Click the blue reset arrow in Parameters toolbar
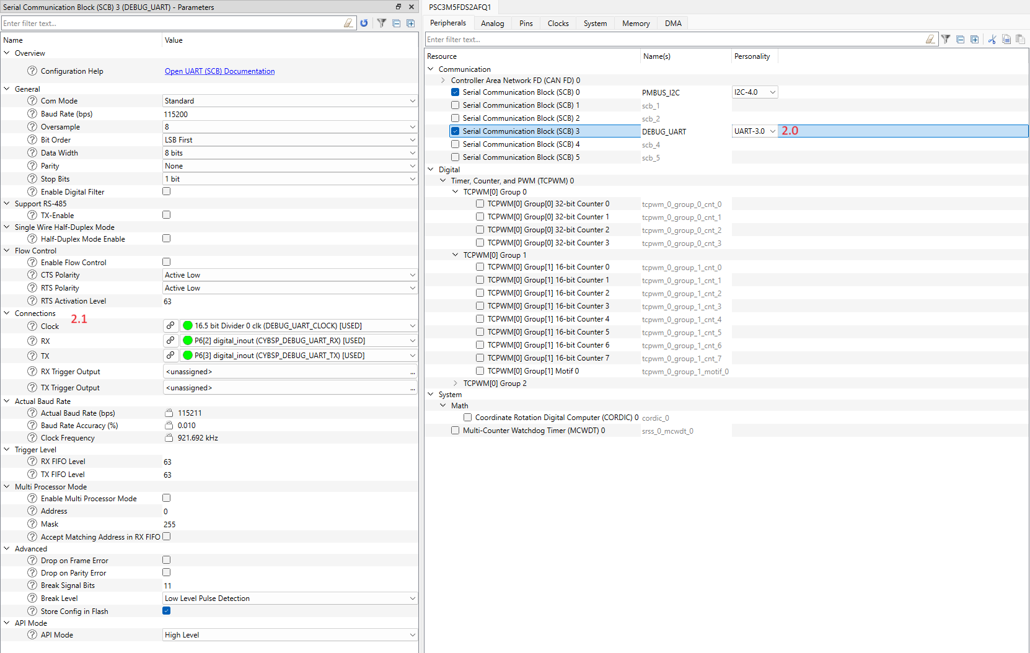 pyautogui.click(x=364, y=23)
